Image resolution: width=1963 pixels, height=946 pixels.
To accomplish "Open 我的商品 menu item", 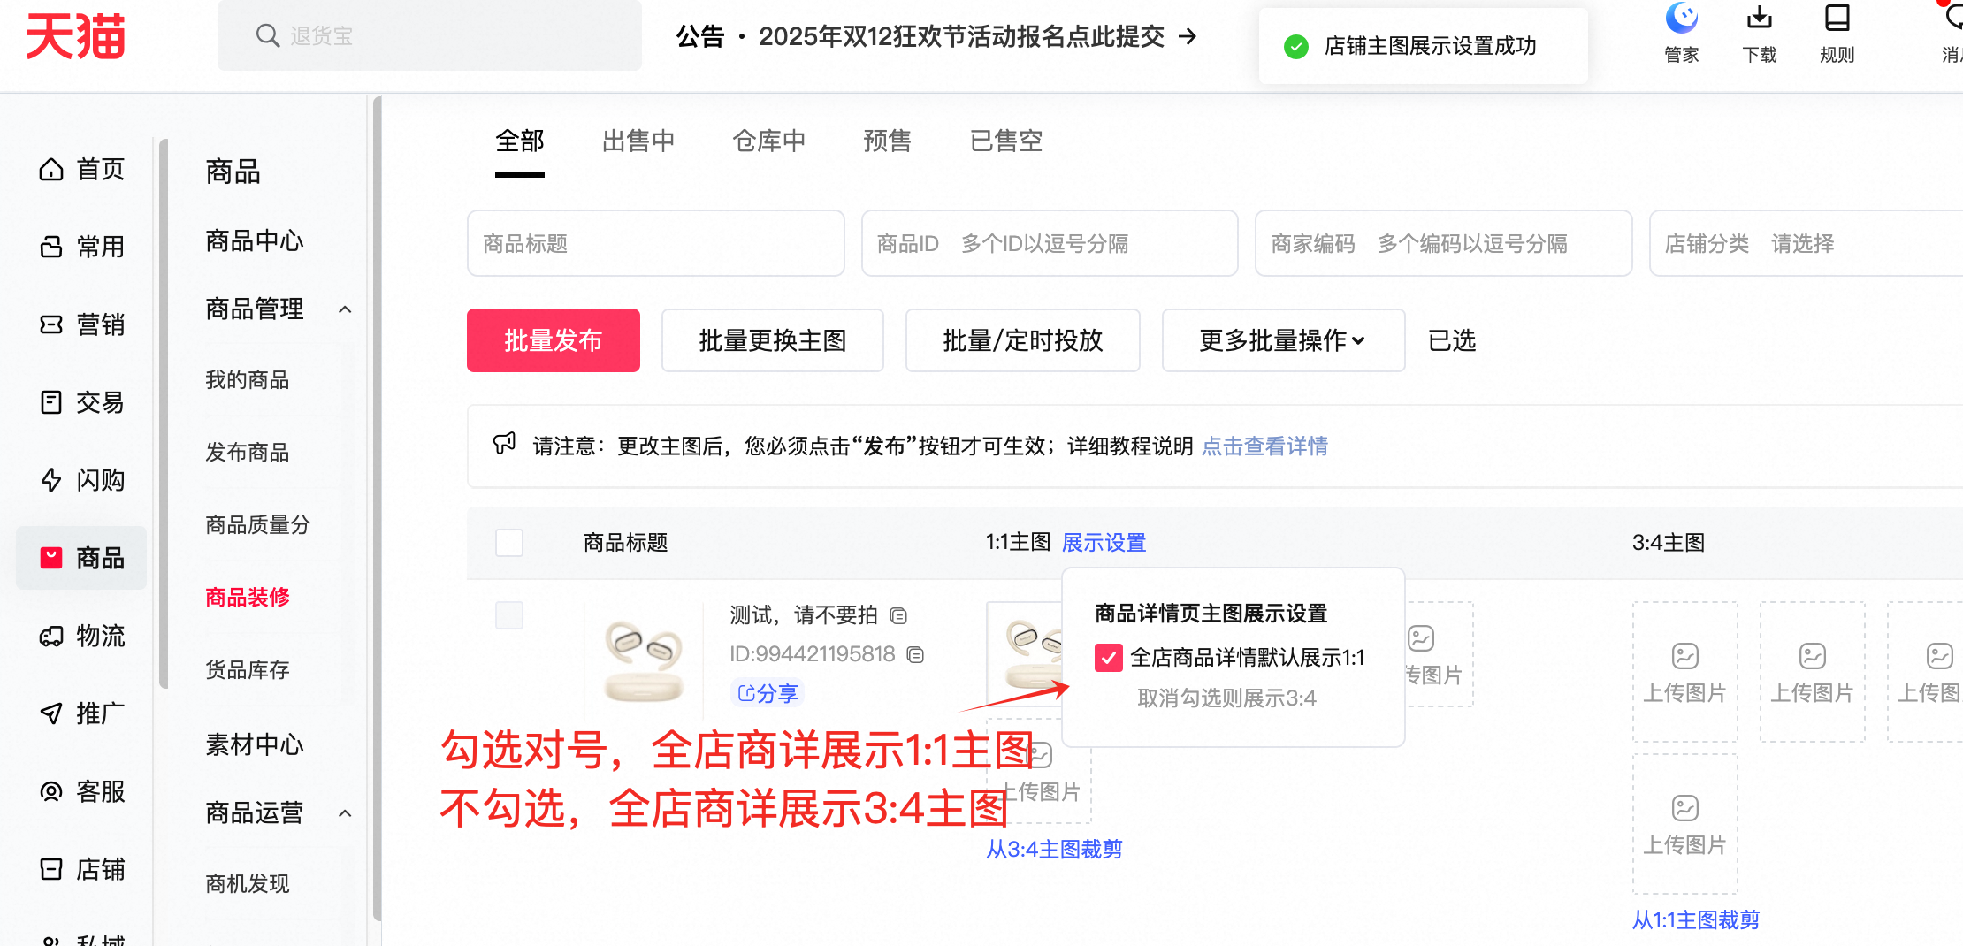I will coord(248,380).
